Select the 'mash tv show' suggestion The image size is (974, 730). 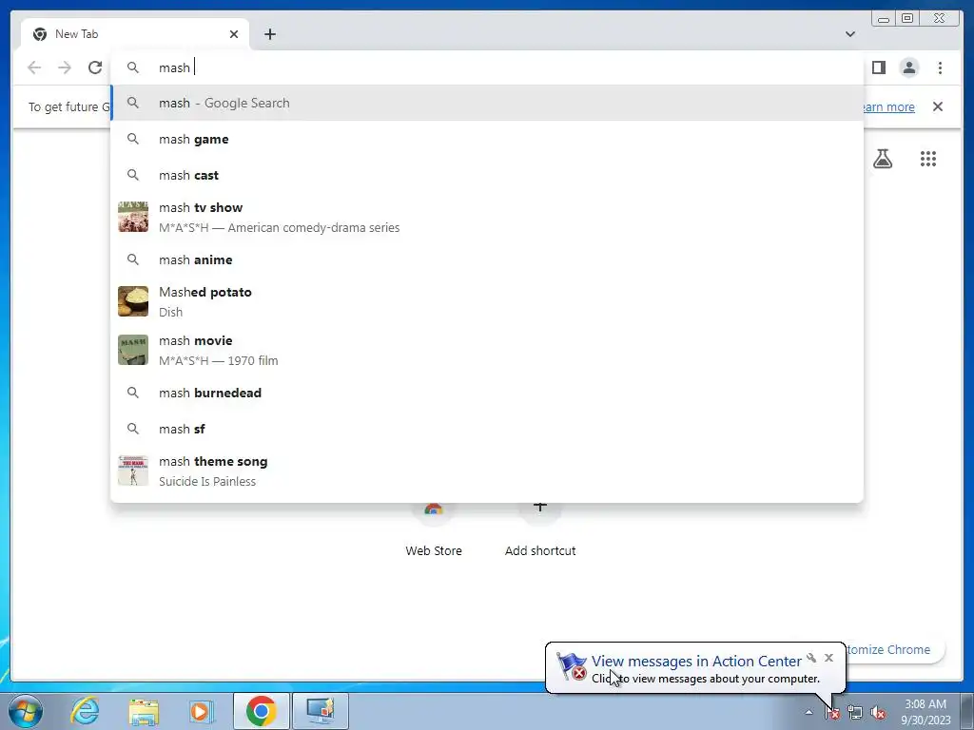[x=487, y=218]
